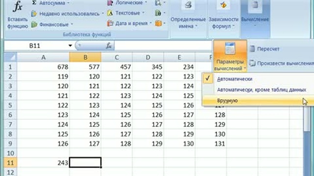The width and height of the screenshot is (314, 176).
Task: Click cell containing 577
Action: click(85, 67)
